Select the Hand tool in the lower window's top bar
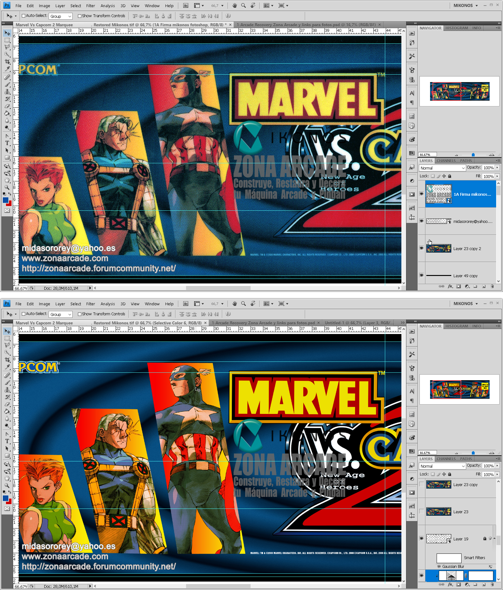 click(235, 304)
